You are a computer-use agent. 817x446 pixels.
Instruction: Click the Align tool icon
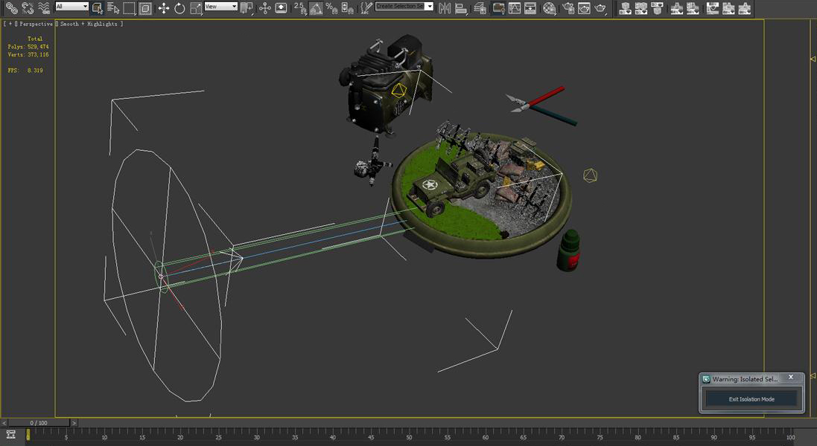tap(460, 7)
